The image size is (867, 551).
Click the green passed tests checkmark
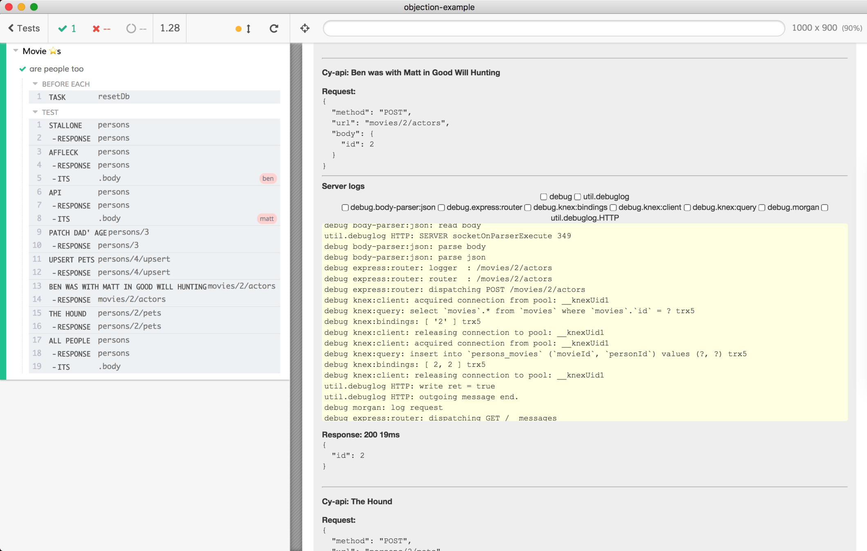[x=63, y=29]
